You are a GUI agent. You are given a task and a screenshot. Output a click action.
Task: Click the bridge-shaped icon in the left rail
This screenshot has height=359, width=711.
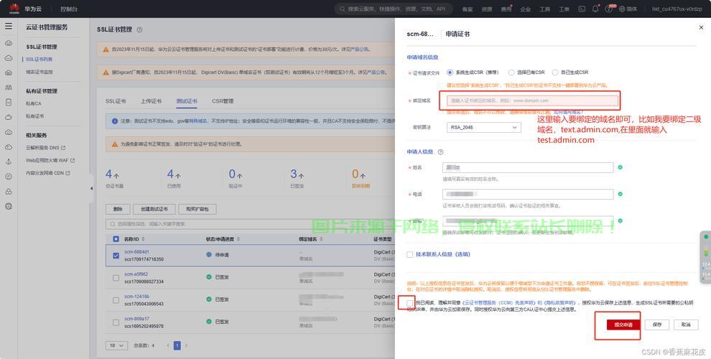point(9,88)
